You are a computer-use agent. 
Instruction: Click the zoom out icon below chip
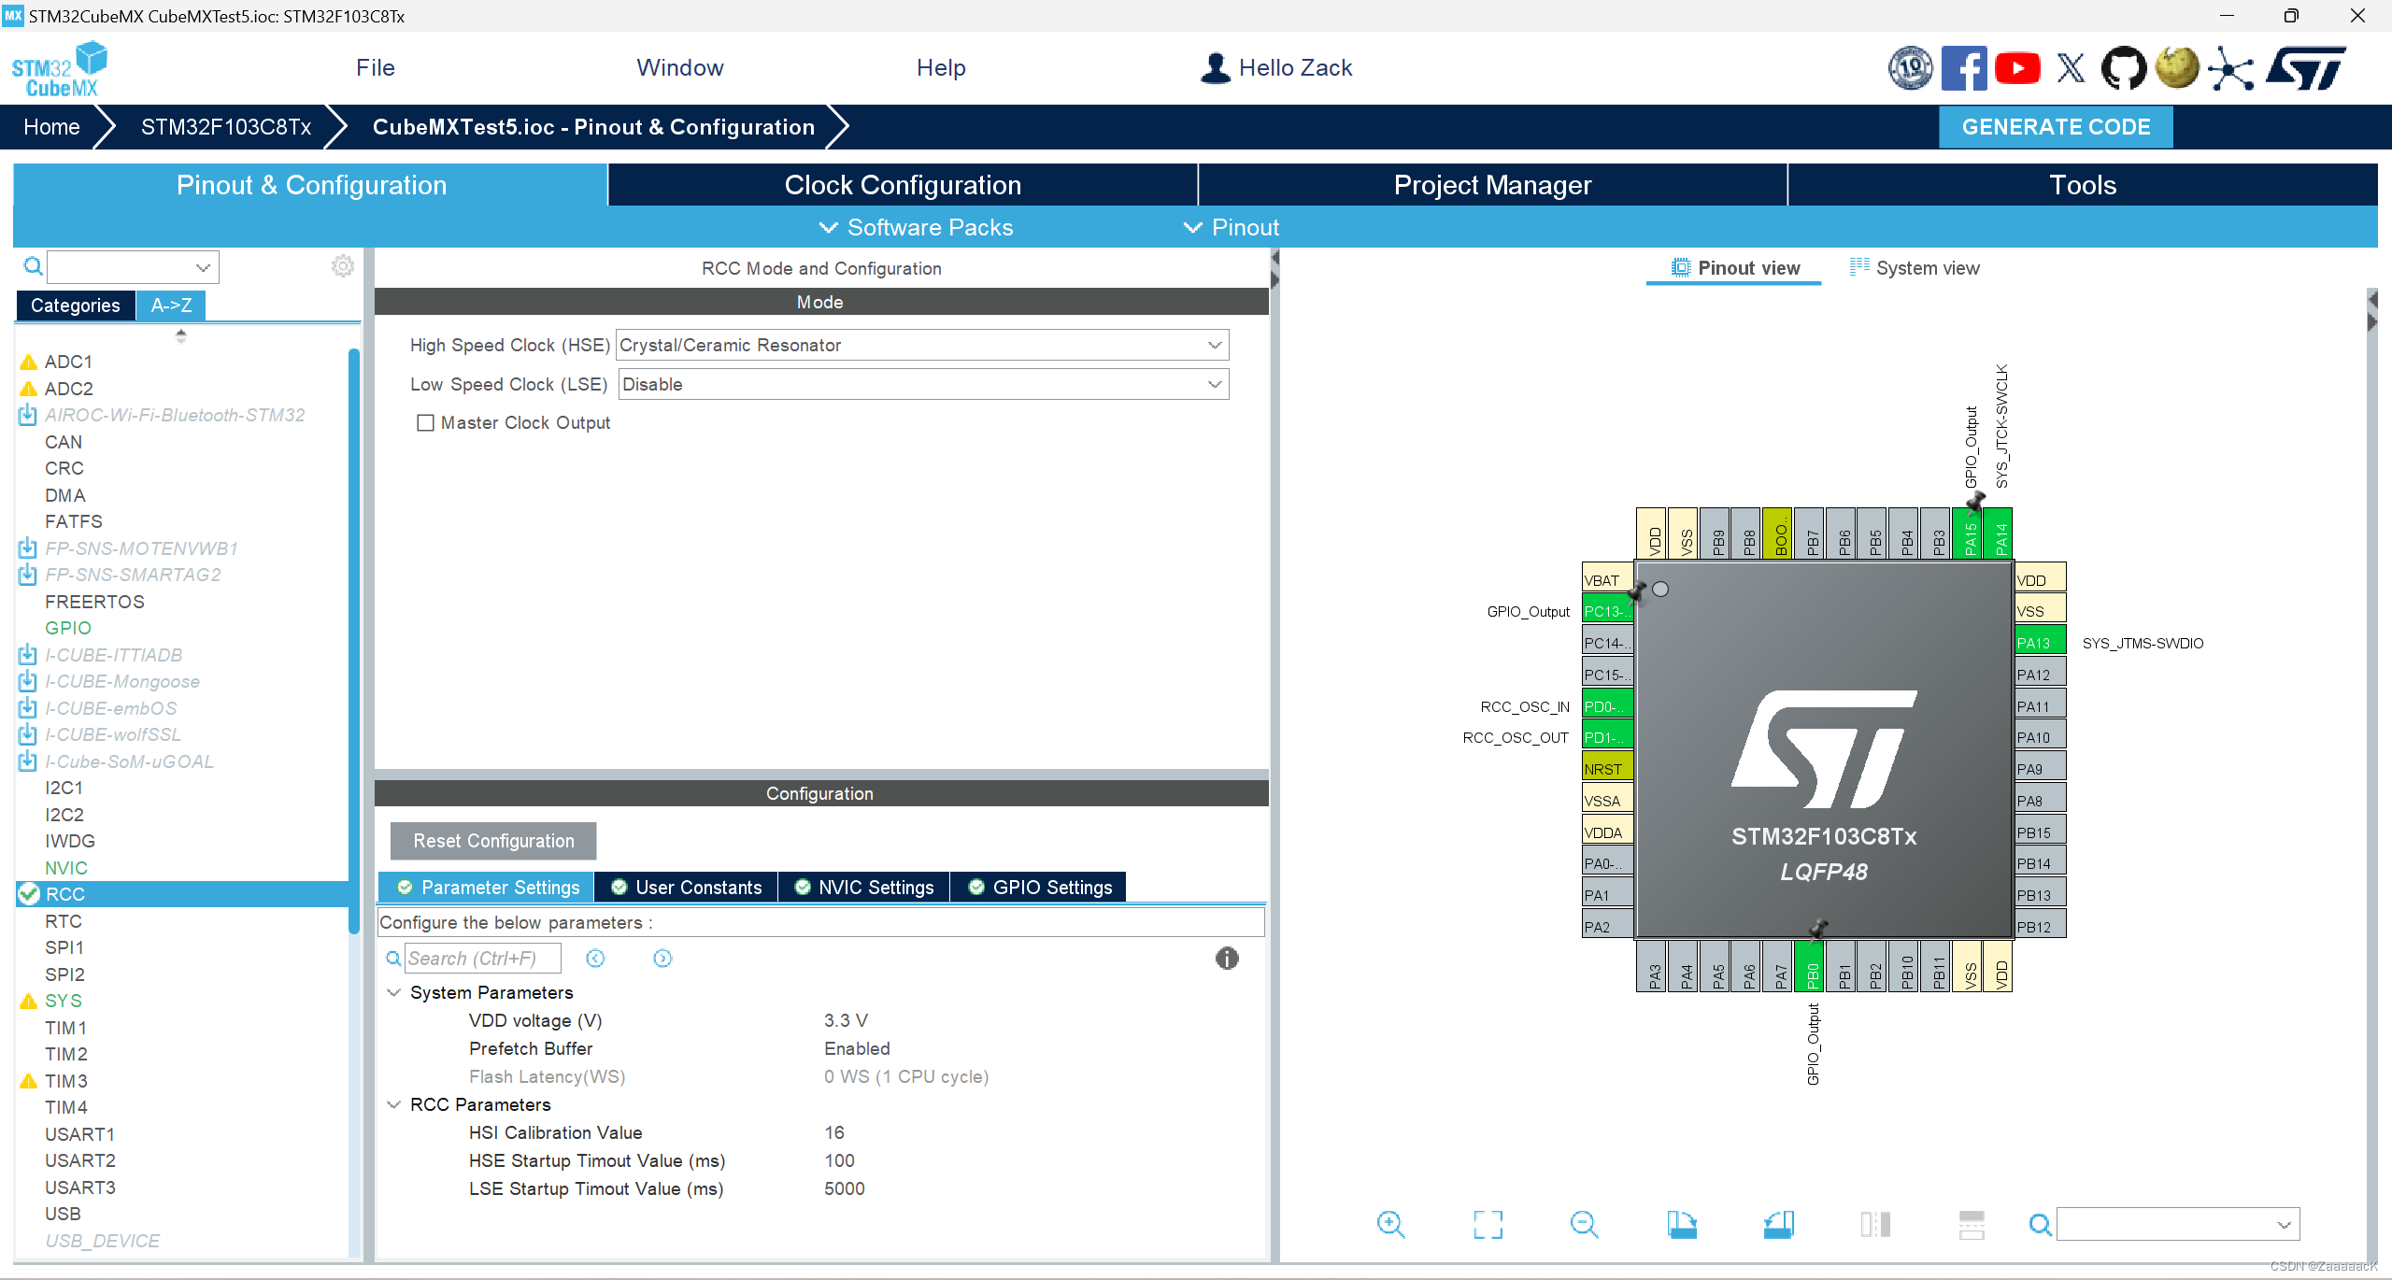click(1585, 1224)
